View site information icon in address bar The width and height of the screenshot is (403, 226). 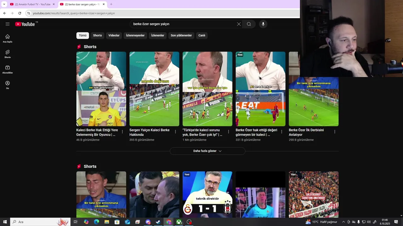pyautogui.click(x=29, y=13)
